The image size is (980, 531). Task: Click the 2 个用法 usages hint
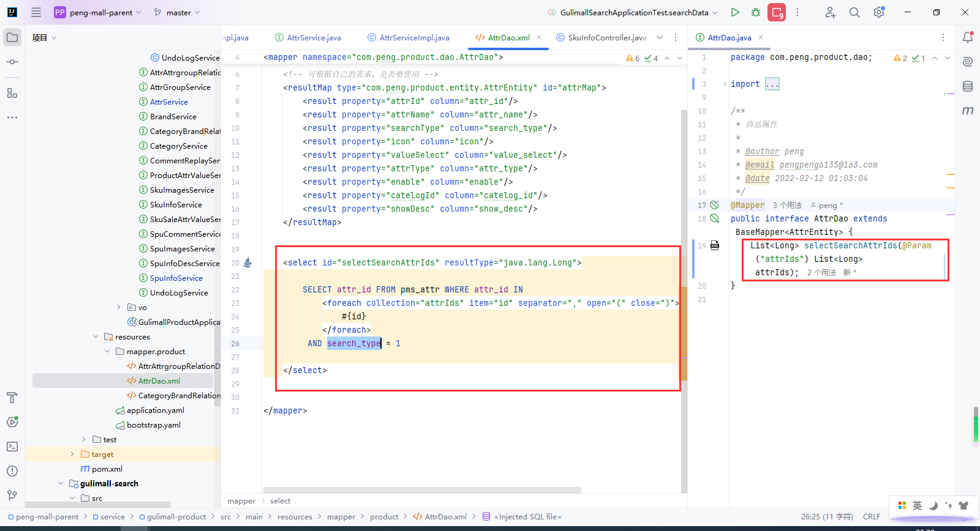coord(821,272)
